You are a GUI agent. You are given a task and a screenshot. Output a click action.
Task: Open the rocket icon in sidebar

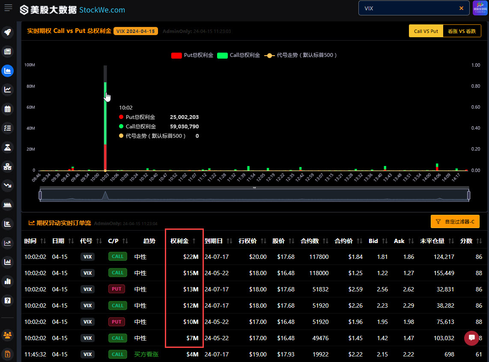(x=7, y=32)
